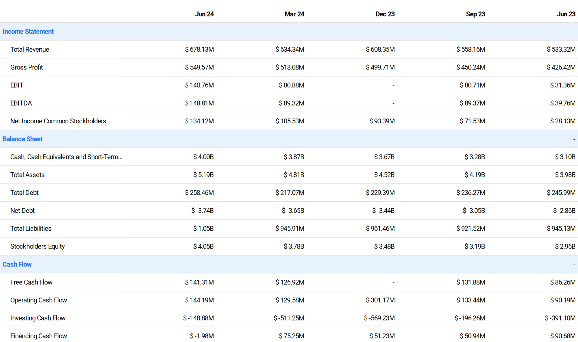
Task: Click the Stockholders Equity row label
Action: tap(38, 246)
